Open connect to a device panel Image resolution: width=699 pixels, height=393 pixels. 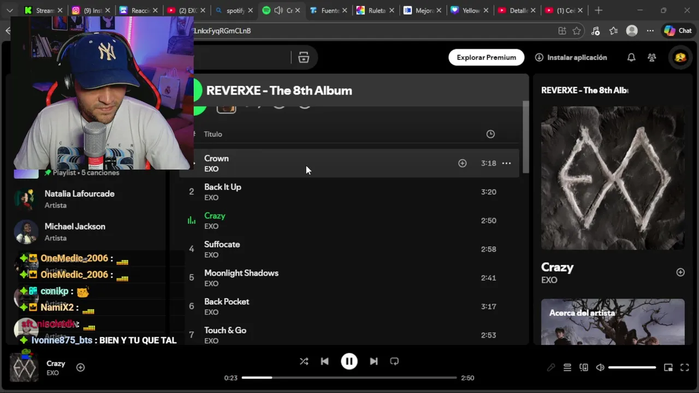pos(584,367)
